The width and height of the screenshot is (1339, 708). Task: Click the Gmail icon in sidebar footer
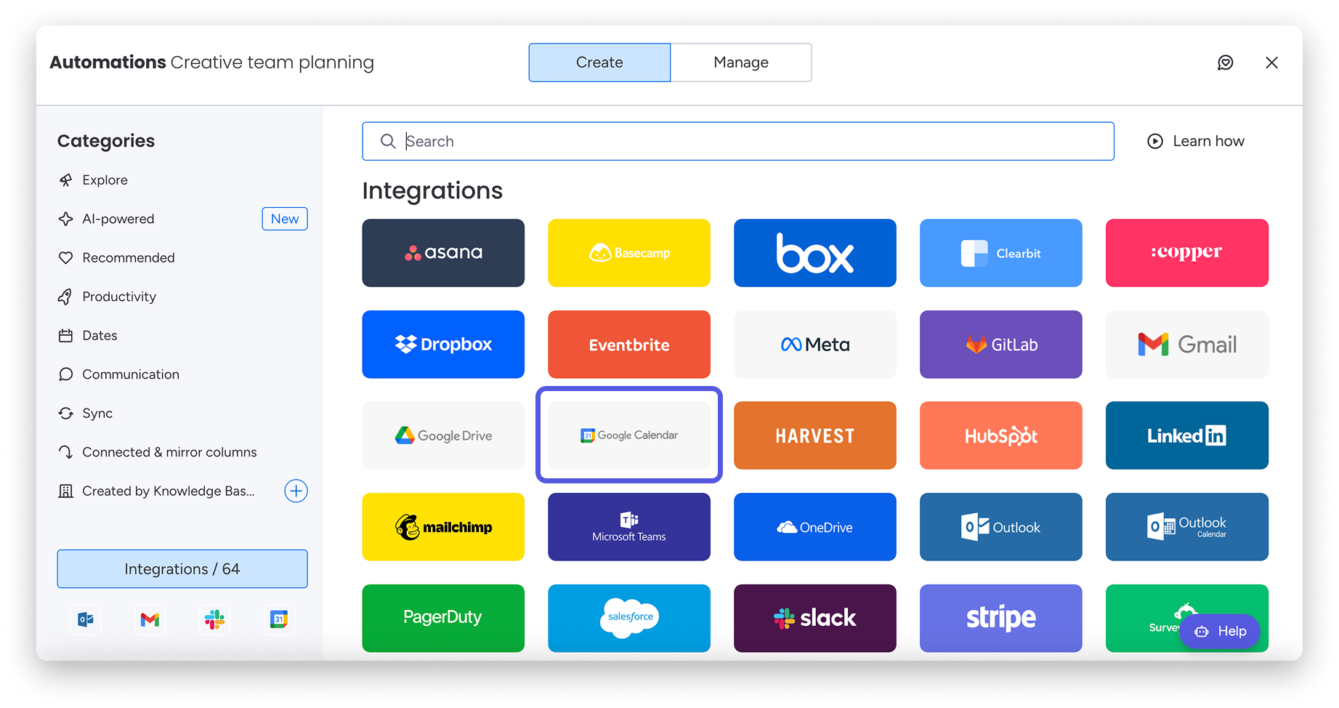click(150, 619)
